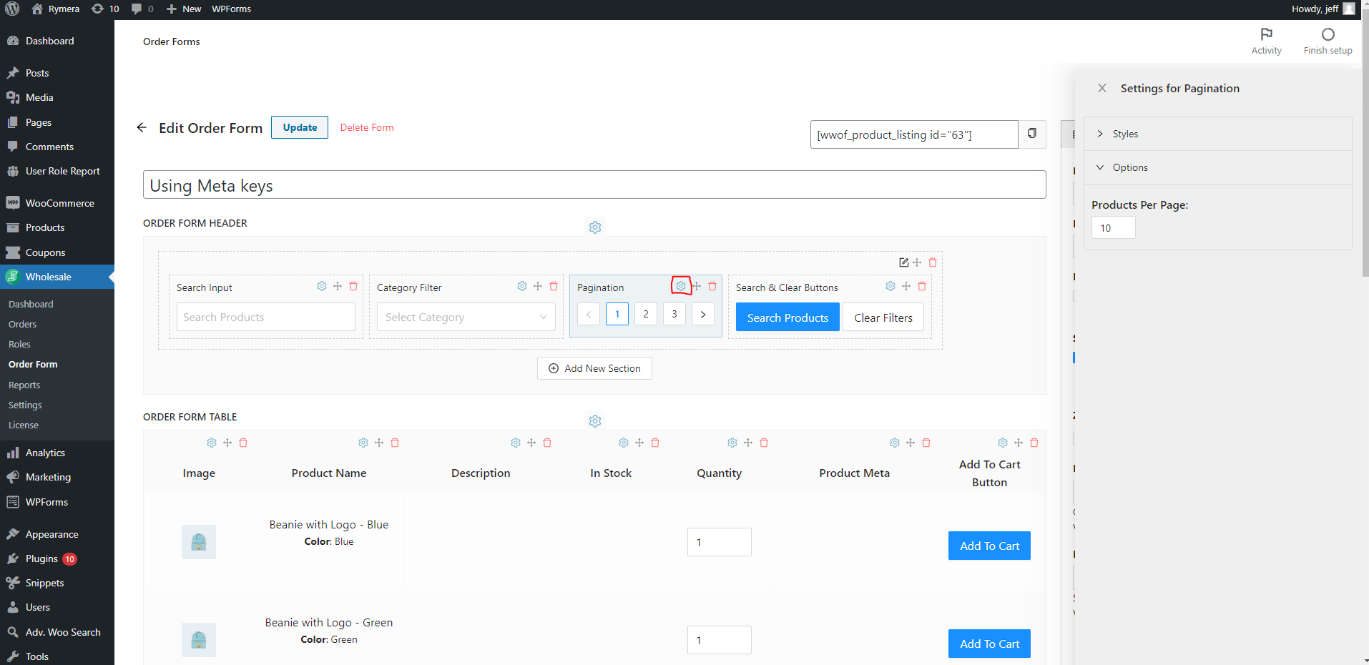Open the Select Category dropdown
Viewport: 1369px width, 665px height.
[x=466, y=317]
